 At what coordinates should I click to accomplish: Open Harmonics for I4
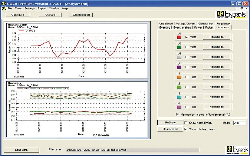(217, 107)
